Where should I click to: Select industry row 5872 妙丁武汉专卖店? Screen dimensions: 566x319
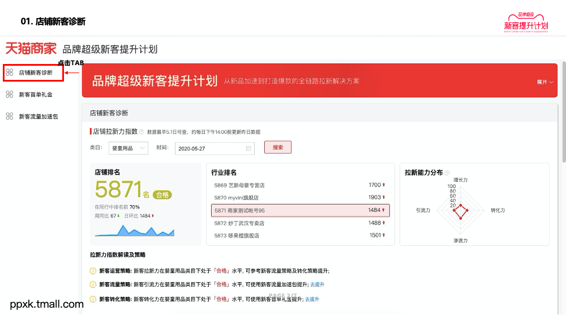(300, 223)
